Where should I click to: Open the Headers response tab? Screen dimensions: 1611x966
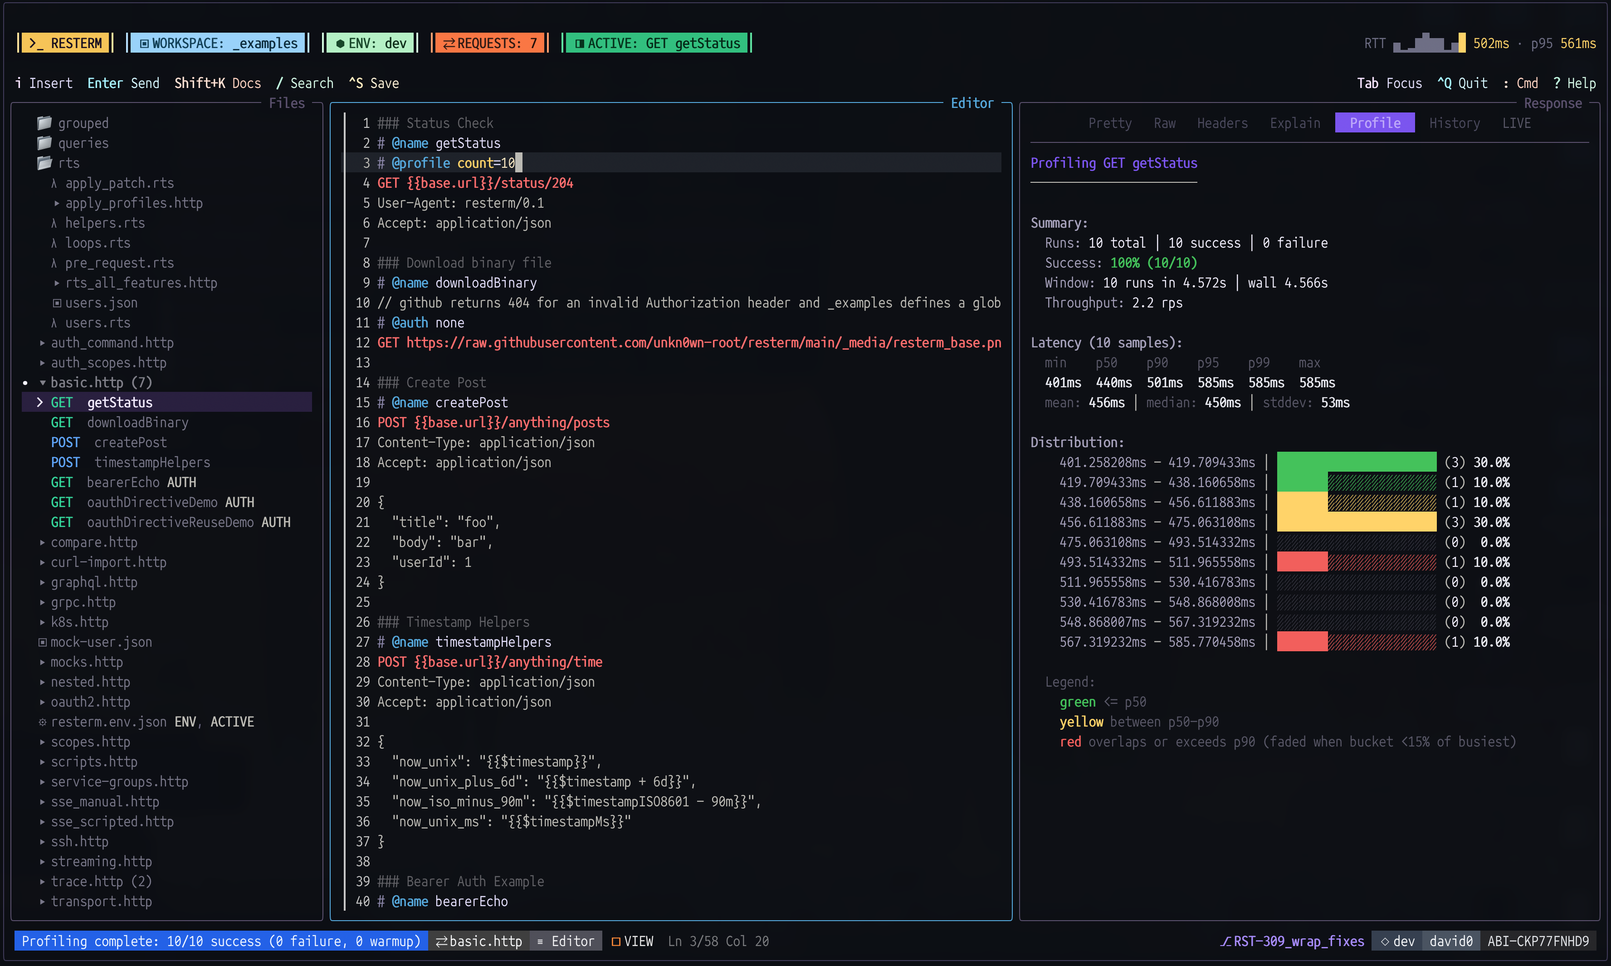pos(1222,123)
